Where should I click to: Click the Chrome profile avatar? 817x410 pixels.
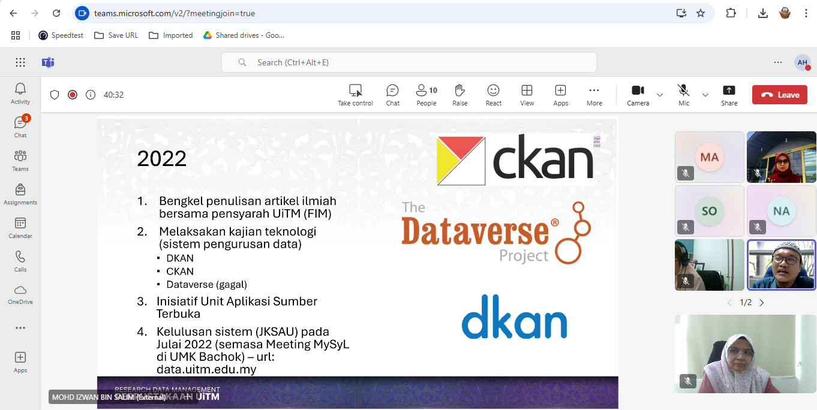point(785,13)
